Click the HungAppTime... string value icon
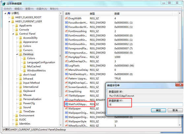184x134 pixels. (x=66, y=57)
